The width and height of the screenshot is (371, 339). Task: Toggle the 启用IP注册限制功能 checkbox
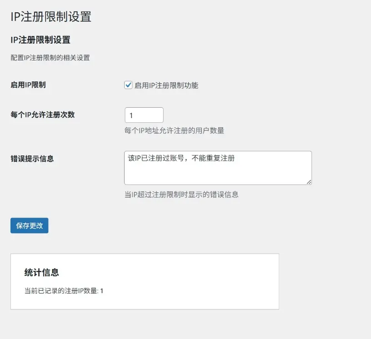pos(128,85)
